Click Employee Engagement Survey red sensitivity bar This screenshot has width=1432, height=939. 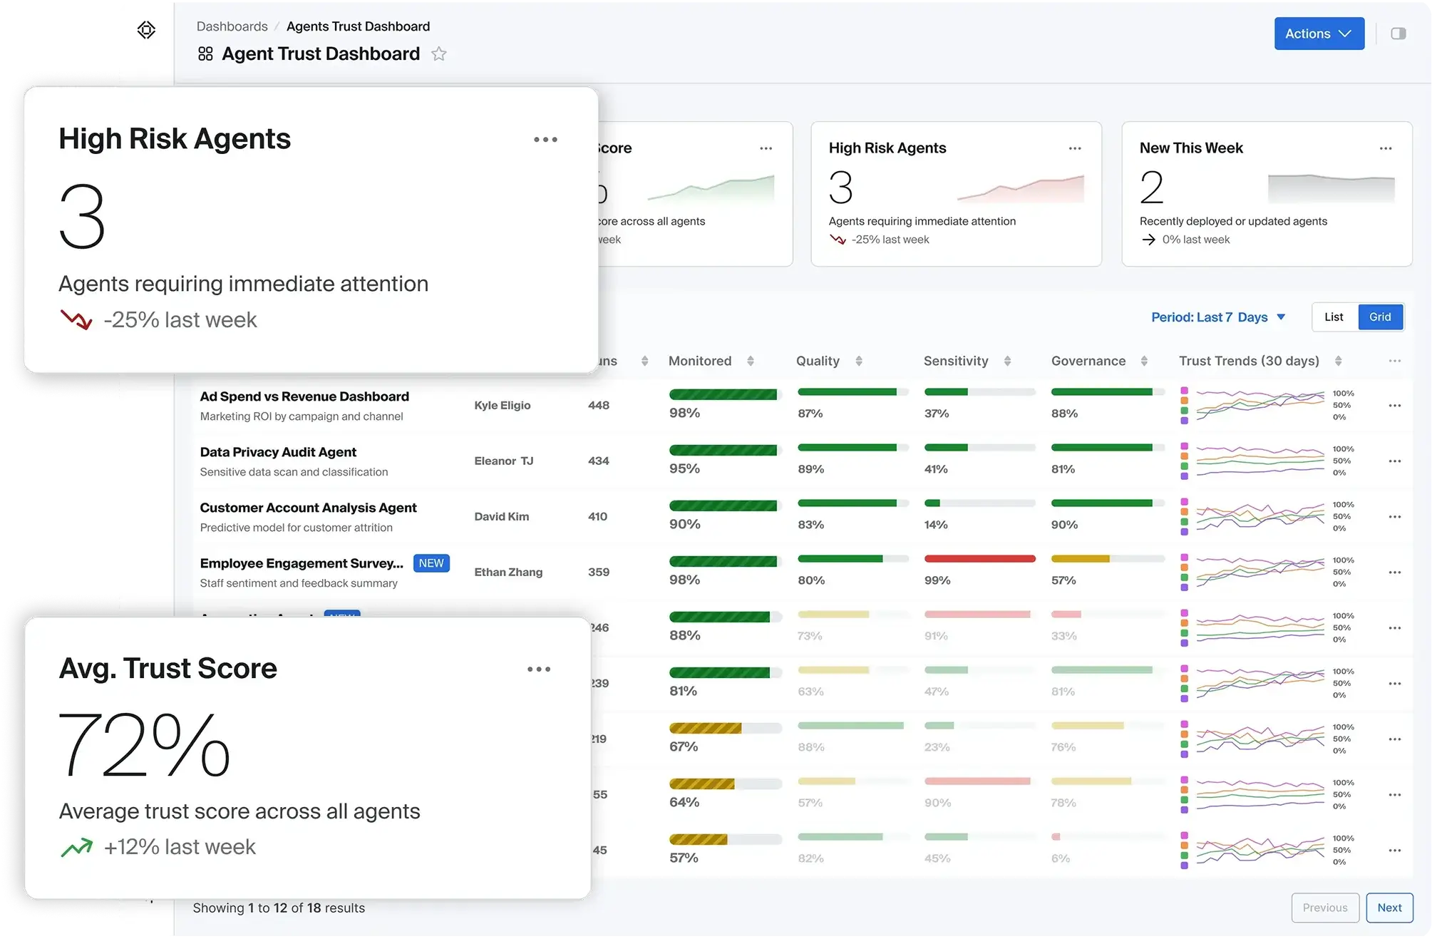(979, 559)
